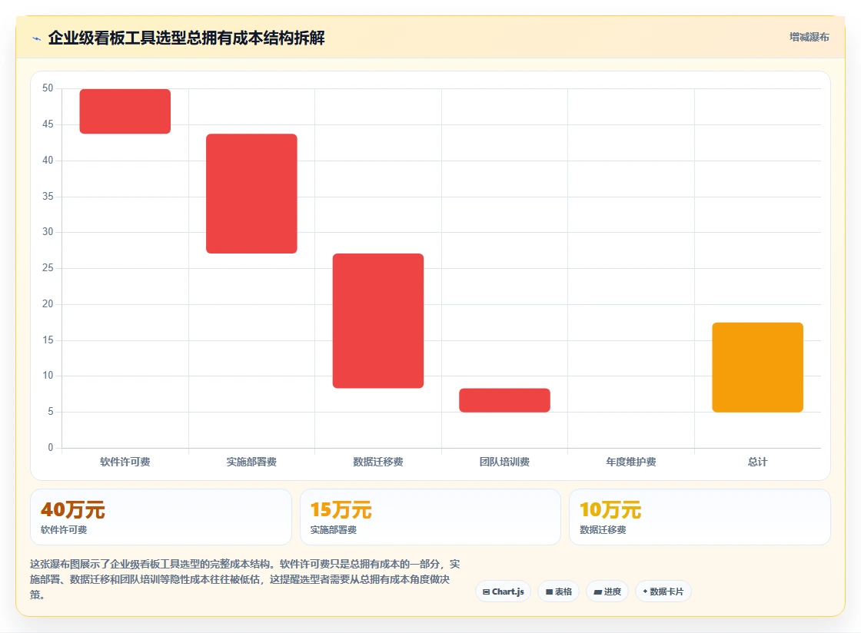Select the red 实施部署费 waterfall bar
861x633 pixels.
coord(251,194)
